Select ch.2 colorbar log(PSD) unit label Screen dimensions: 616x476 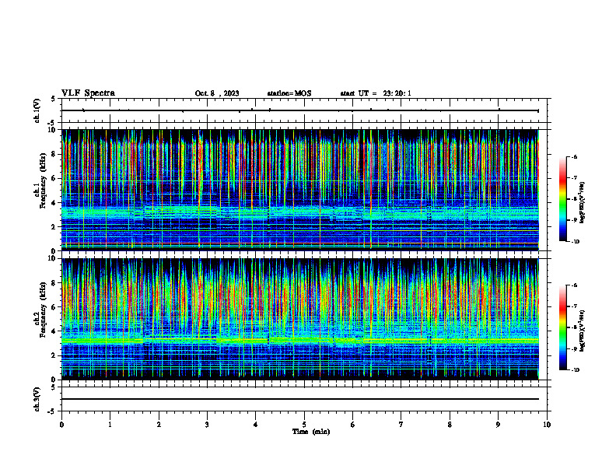[583, 331]
